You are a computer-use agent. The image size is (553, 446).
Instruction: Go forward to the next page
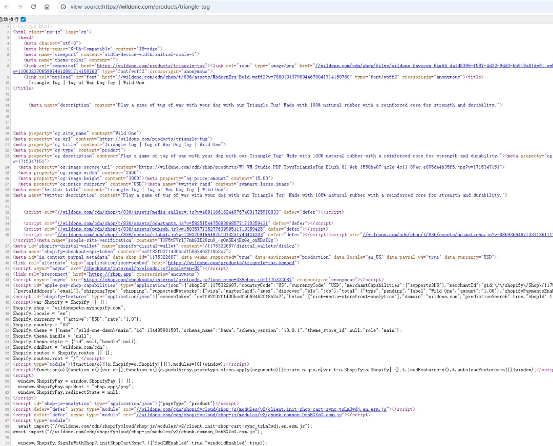point(20,7)
